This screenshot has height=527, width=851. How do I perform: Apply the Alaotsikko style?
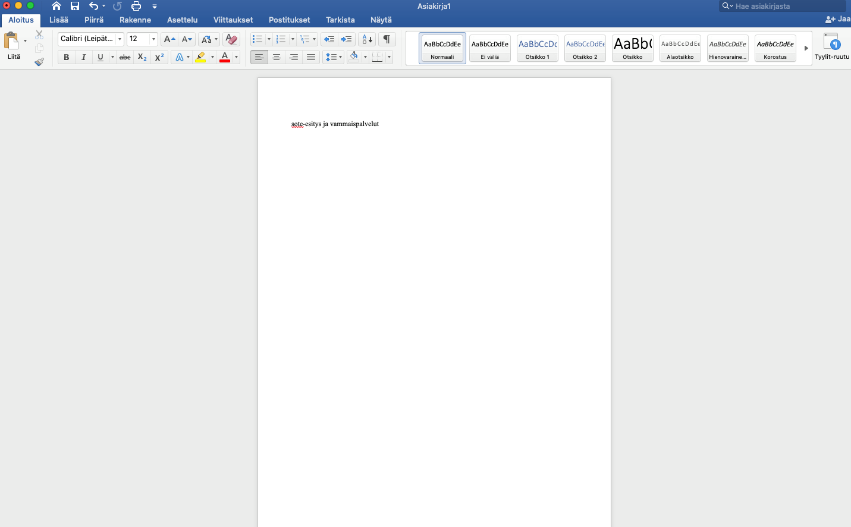[x=680, y=48]
